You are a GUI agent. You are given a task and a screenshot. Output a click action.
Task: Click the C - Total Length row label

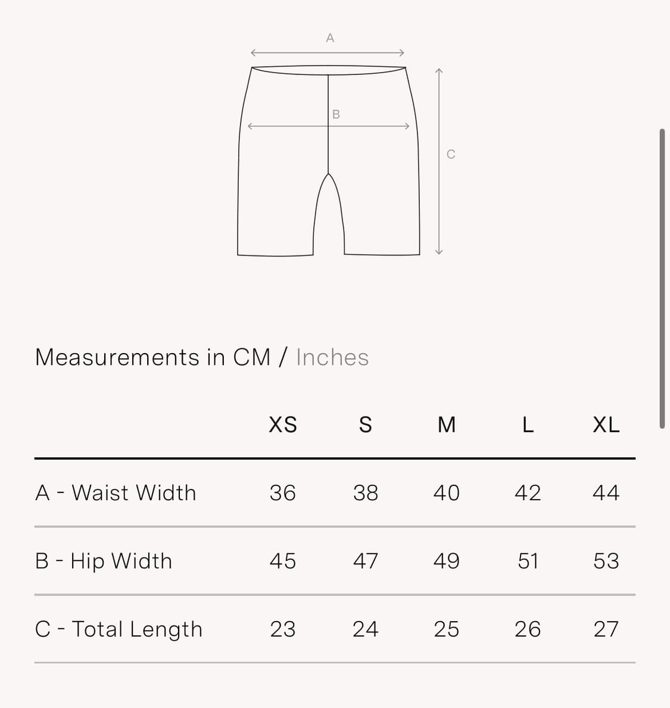point(119,629)
